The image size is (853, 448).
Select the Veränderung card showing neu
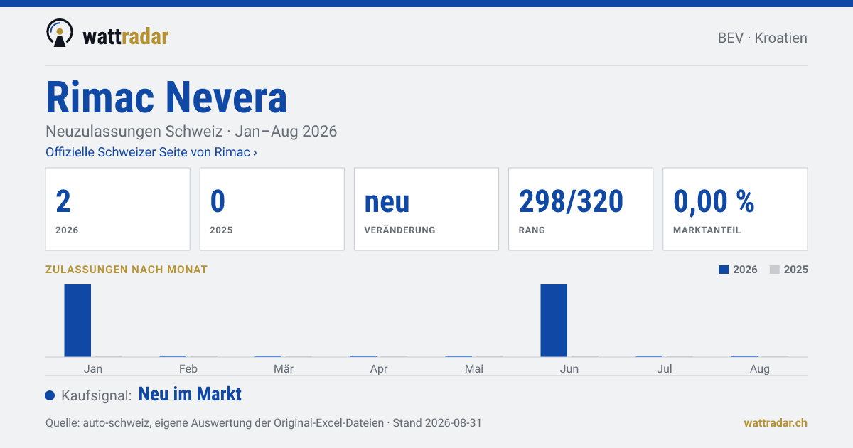tap(426, 209)
